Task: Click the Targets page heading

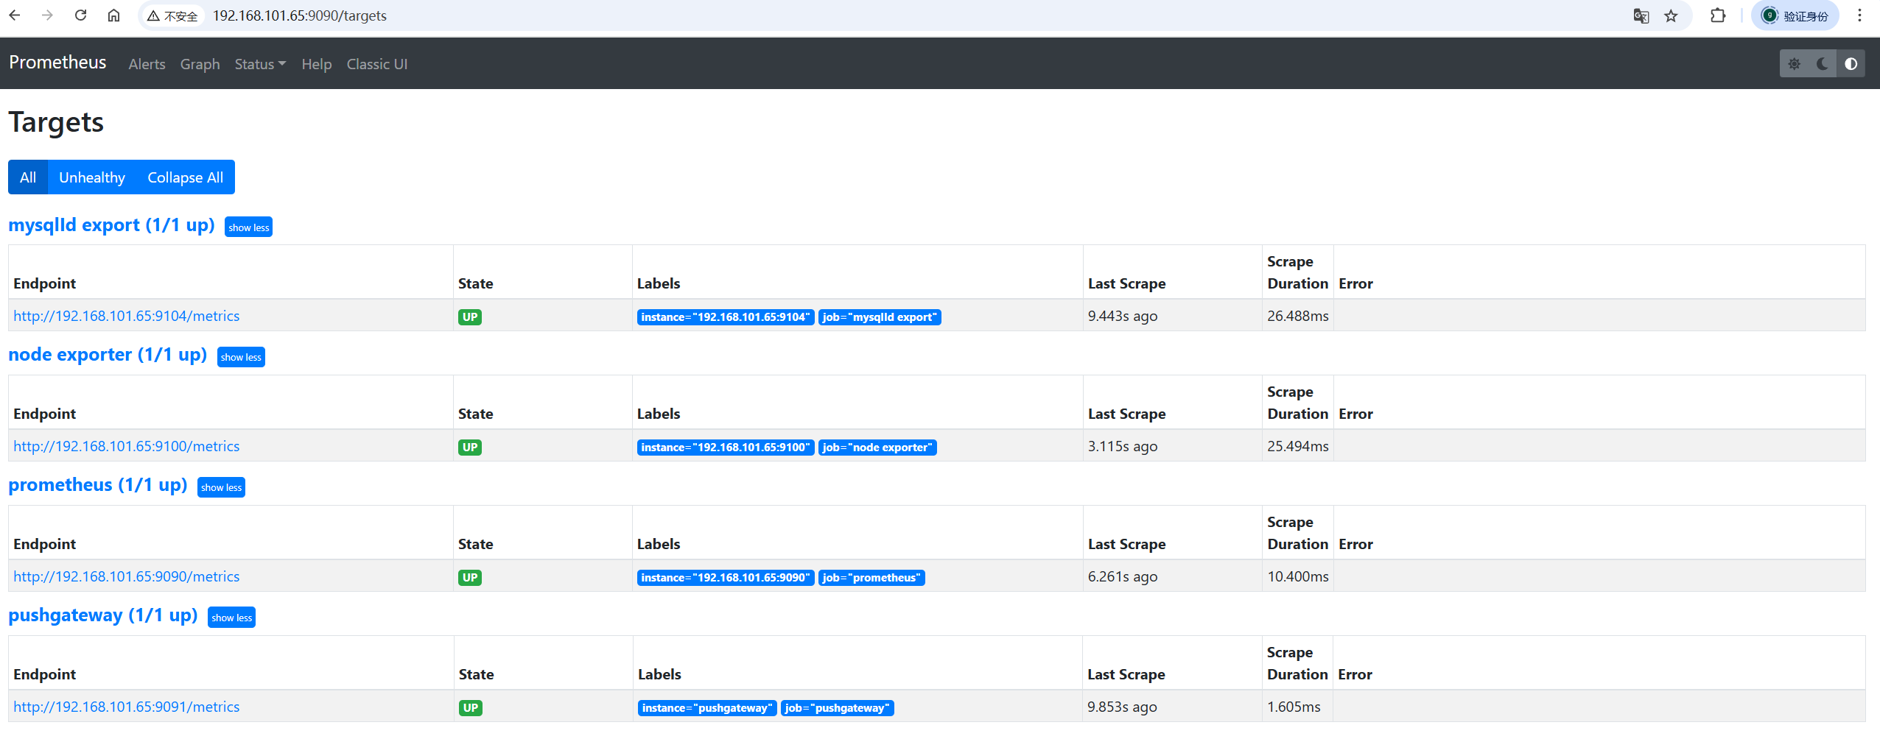Action: point(56,122)
